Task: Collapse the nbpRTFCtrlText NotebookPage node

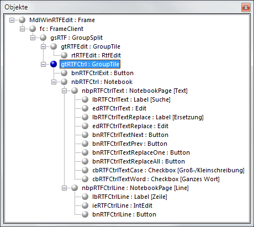Action: (64, 91)
